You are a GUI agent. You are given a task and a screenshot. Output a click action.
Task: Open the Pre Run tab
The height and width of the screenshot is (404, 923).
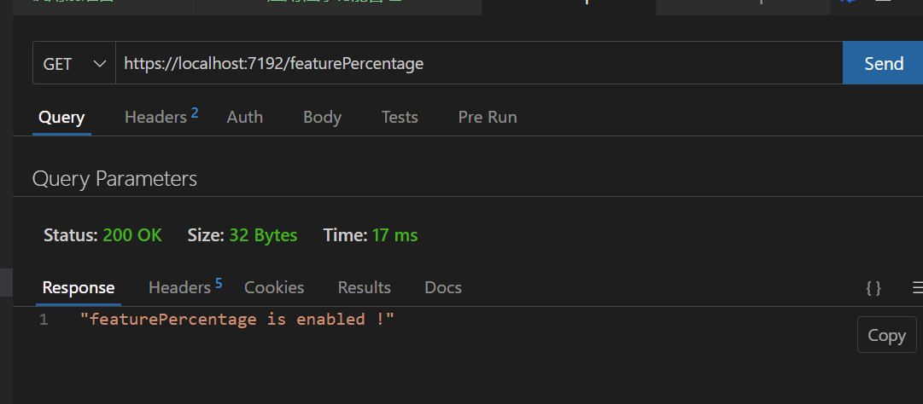click(x=488, y=117)
